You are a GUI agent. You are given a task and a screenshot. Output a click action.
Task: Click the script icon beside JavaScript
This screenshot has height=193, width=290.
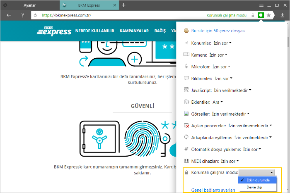click(186, 90)
